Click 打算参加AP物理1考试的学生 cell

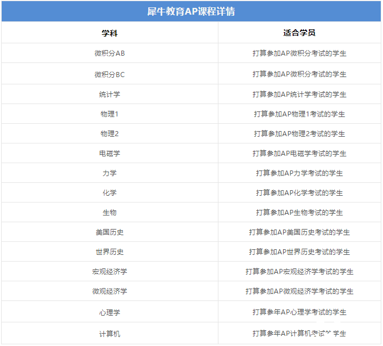(299, 114)
